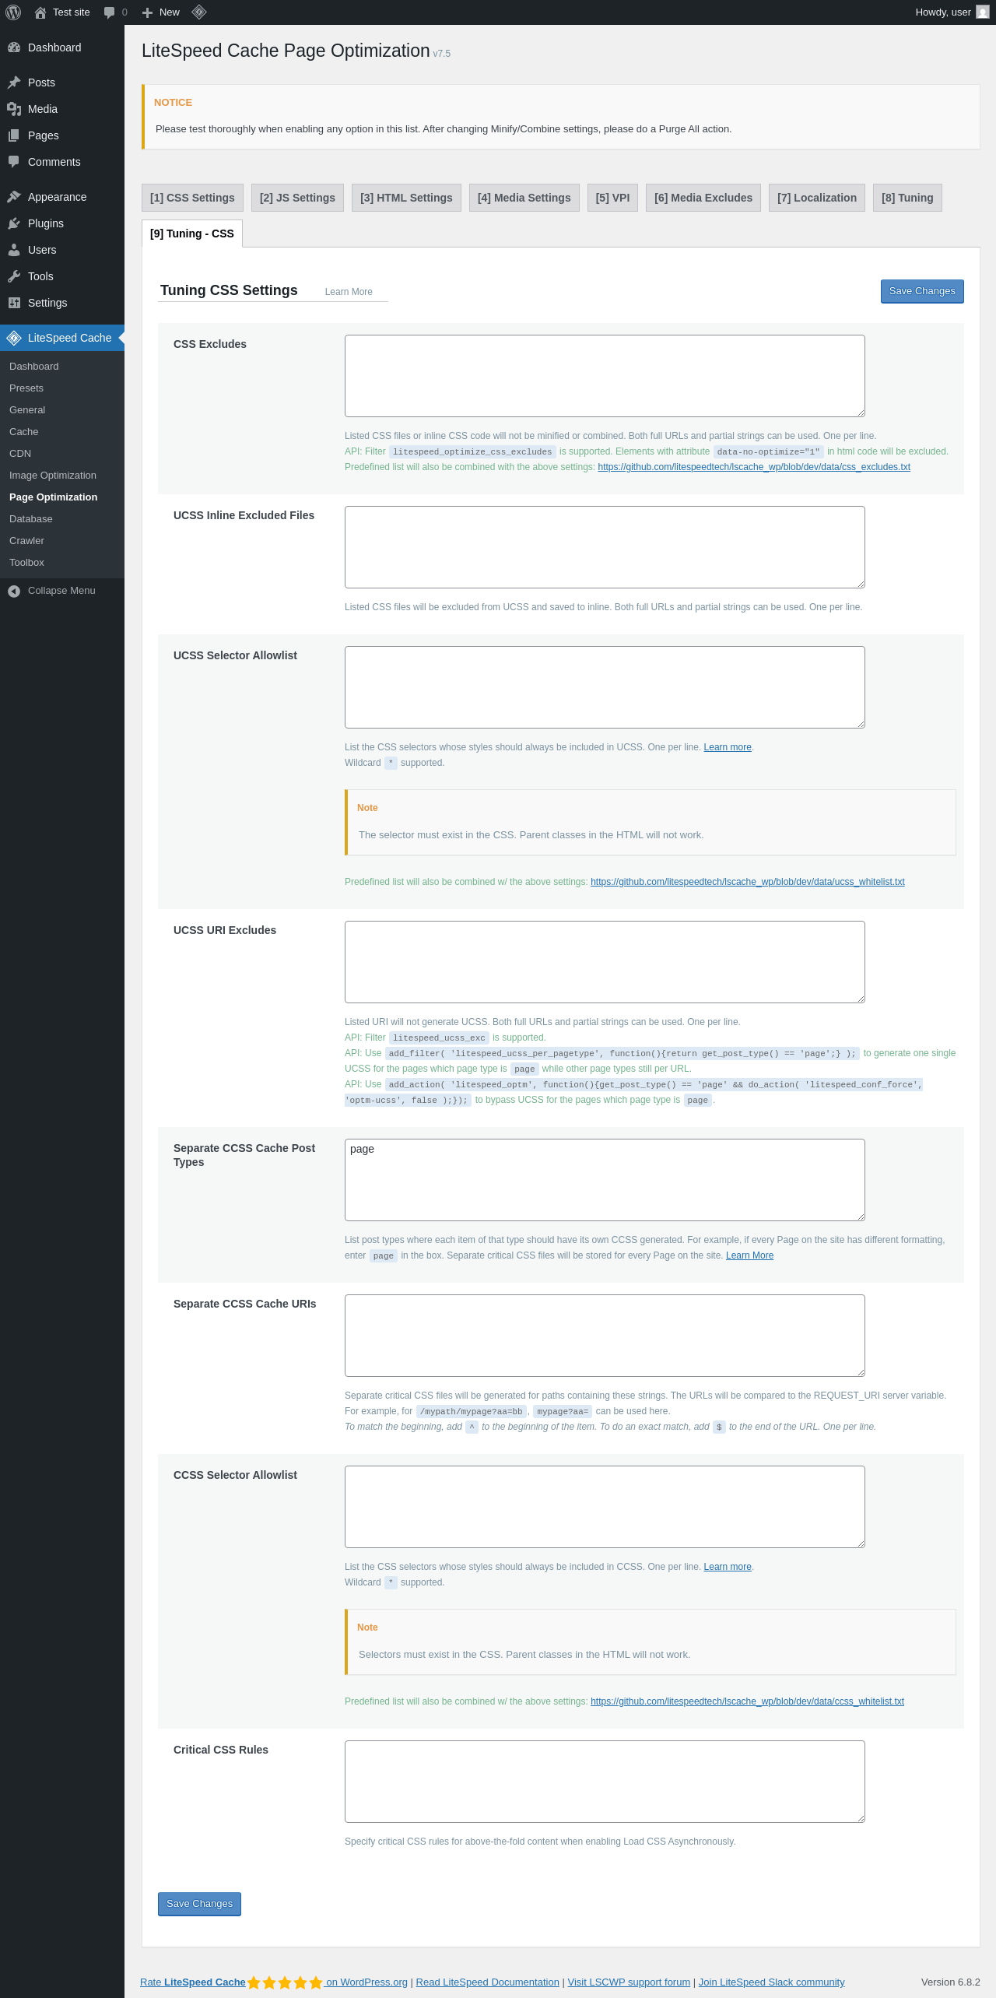Click the Test site home icon
This screenshot has width=996, height=1998.
click(x=40, y=12)
